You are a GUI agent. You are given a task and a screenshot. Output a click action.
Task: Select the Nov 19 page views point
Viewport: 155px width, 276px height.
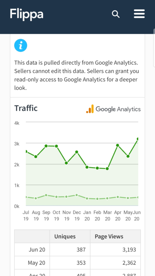(x=66, y=163)
